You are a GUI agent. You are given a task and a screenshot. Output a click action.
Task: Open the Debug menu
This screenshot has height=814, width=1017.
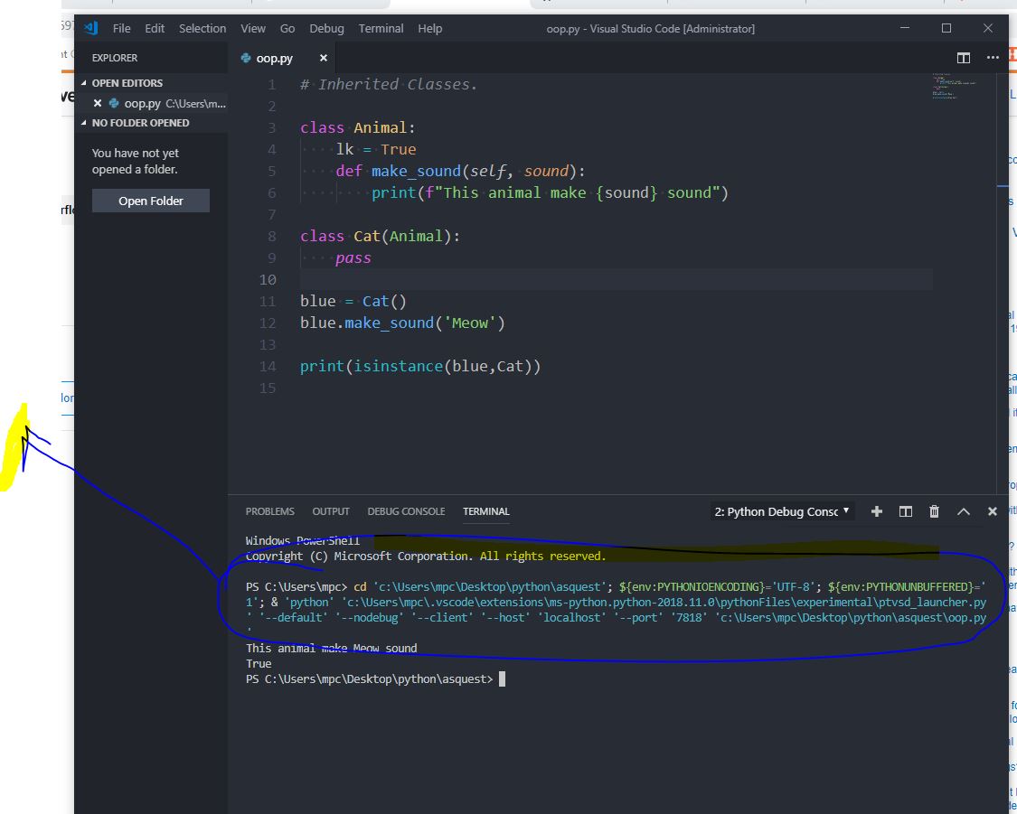click(326, 28)
